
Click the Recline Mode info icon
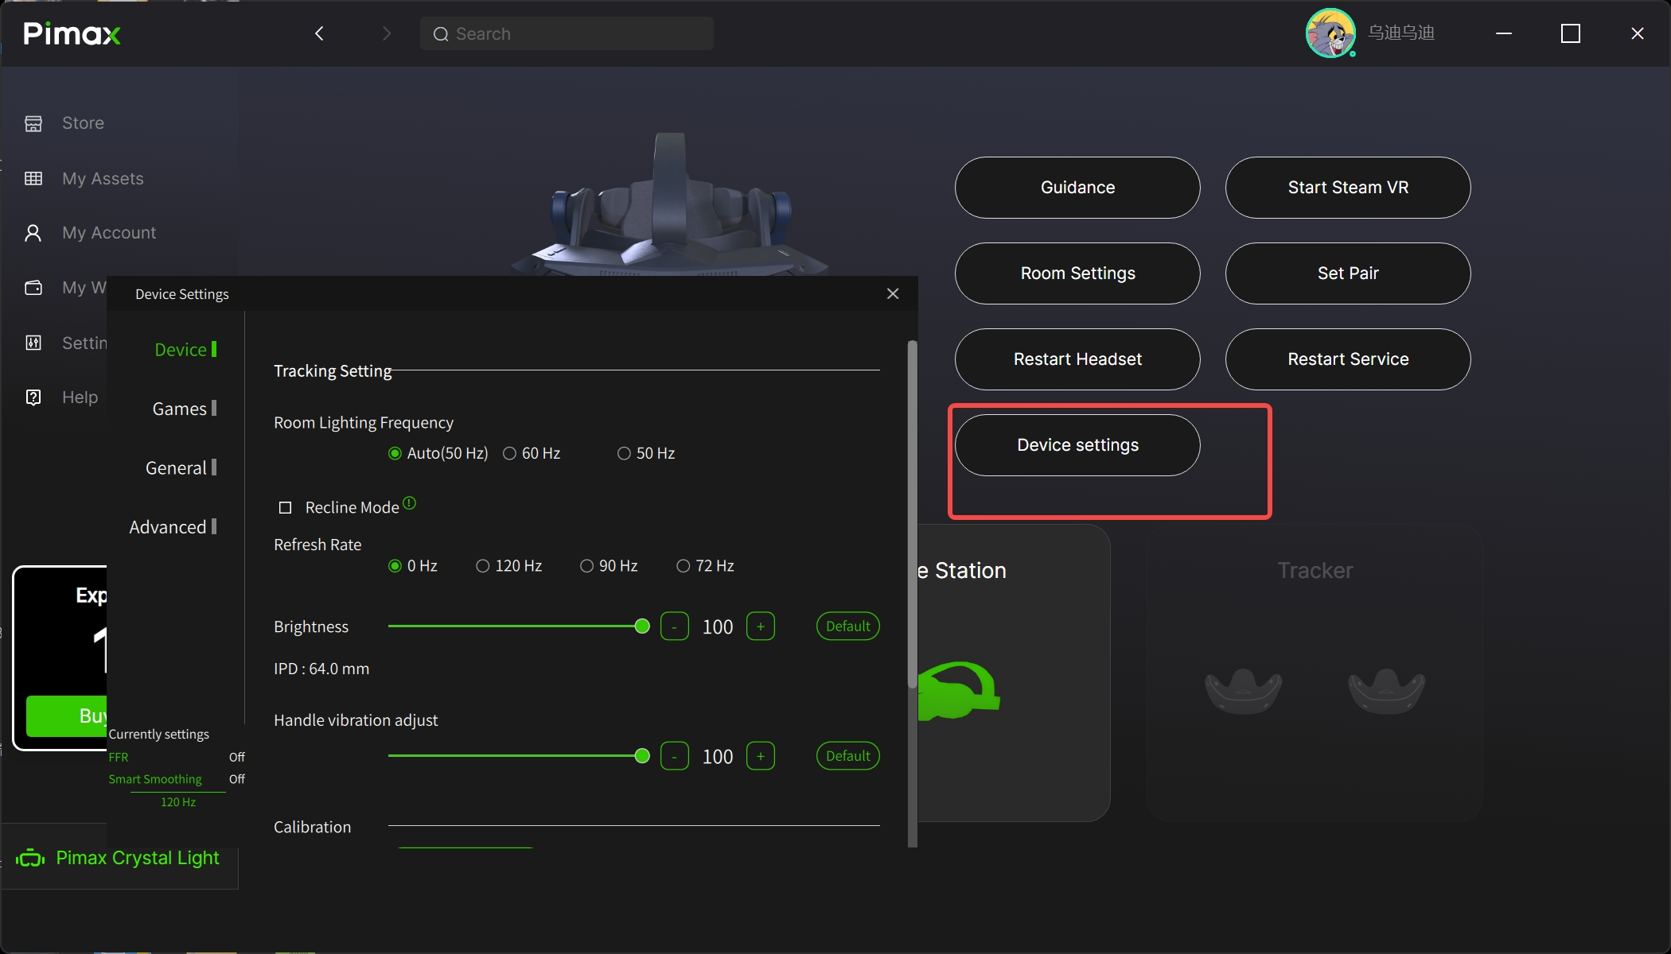pos(409,503)
